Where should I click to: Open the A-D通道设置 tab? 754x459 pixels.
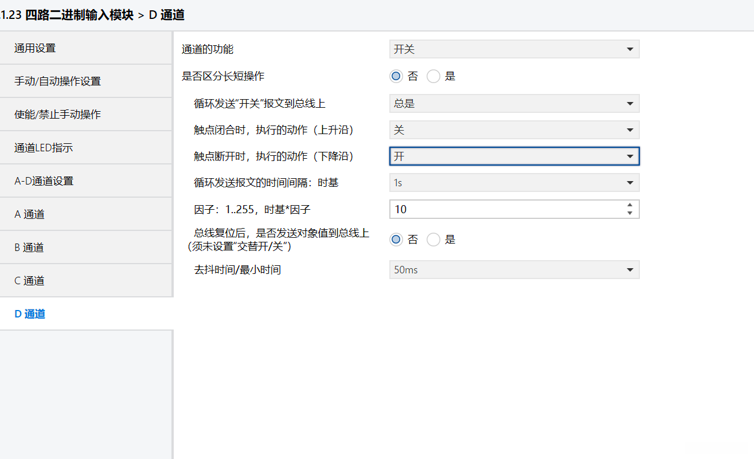86,181
